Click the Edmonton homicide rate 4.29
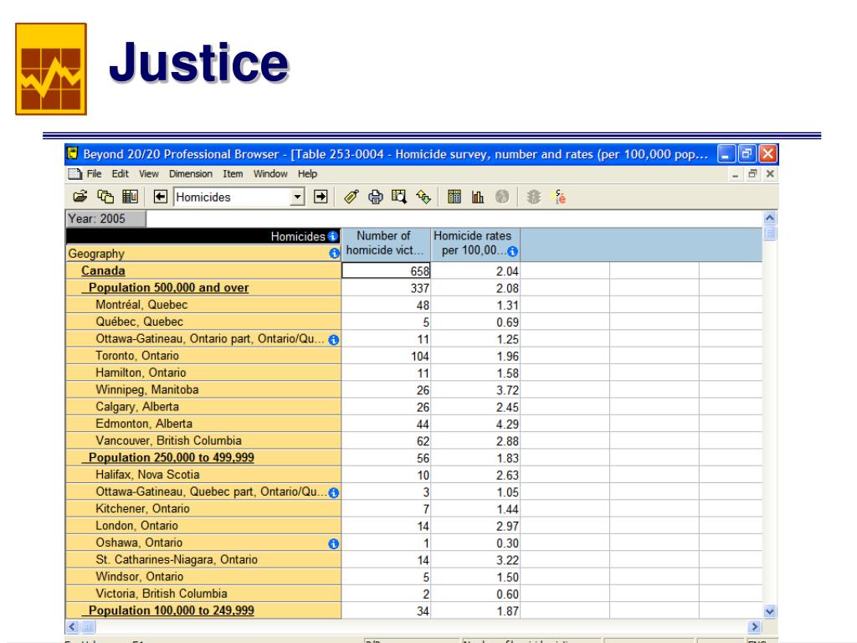The width and height of the screenshot is (857, 643). (x=475, y=424)
